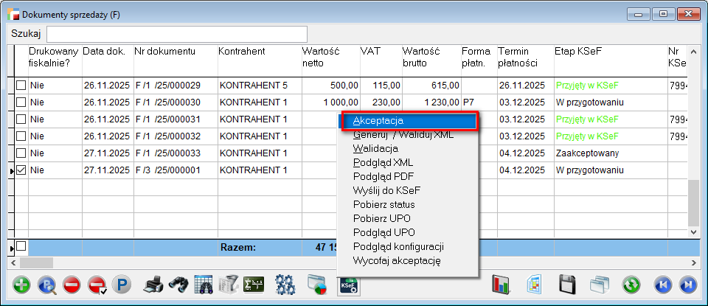Click into the Szukaj search field
Viewport: 708px width, 306px height.
click(x=177, y=34)
